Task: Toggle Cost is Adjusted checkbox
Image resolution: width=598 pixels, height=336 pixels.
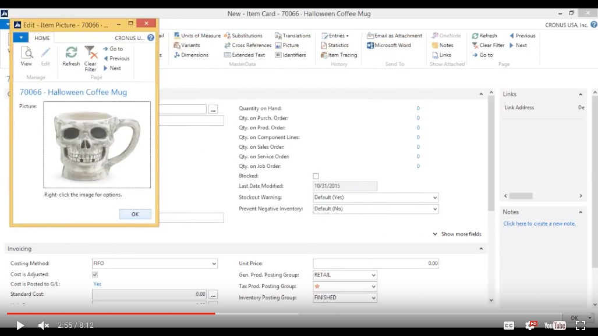Action: [95, 274]
